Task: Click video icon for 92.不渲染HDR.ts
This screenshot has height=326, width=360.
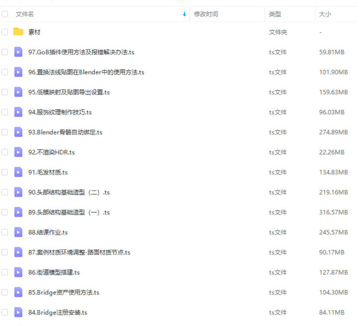Action: [18, 152]
